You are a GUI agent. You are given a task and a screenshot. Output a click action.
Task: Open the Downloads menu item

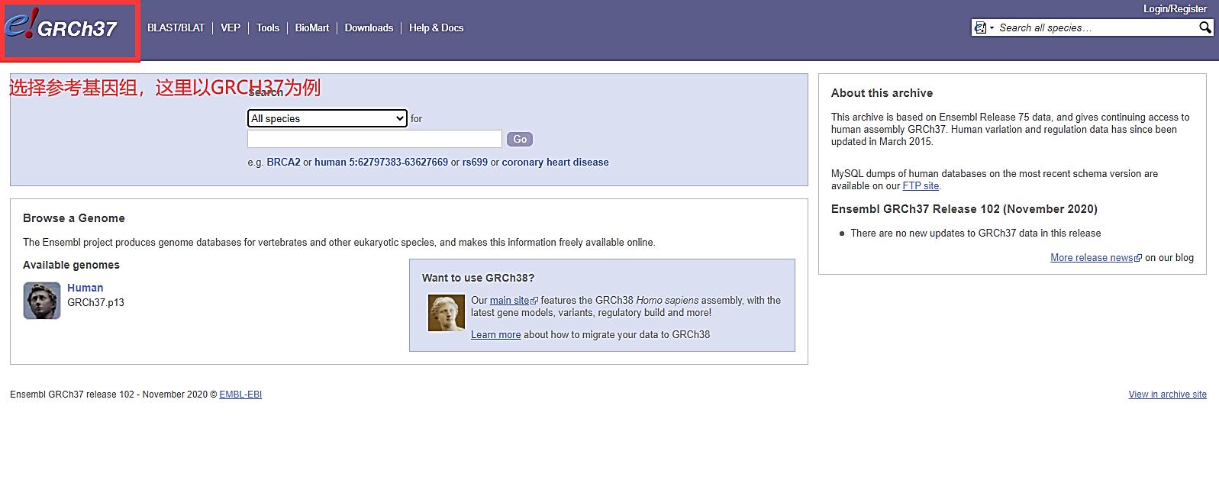coord(369,27)
